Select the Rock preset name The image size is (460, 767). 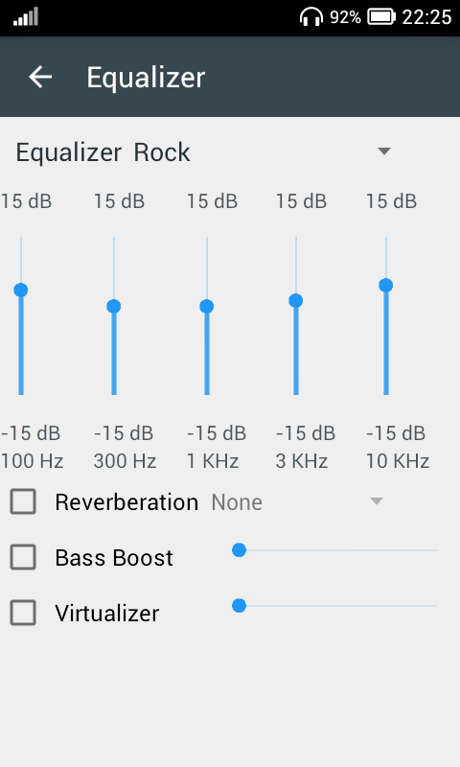pyautogui.click(x=162, y=152)
